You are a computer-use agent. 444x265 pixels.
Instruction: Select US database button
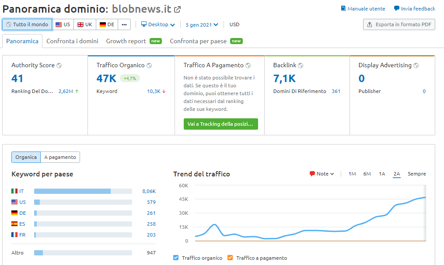(x=63, y=24)
